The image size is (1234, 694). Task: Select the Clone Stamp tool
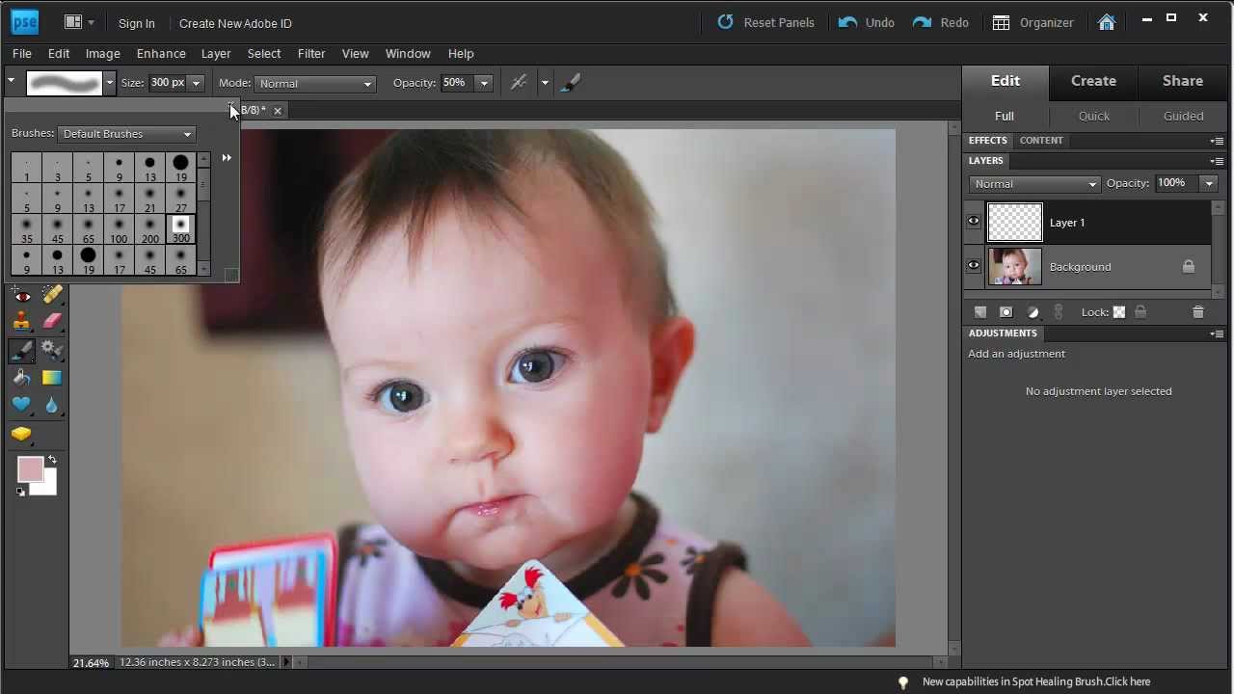pyautogui.click(x=21, y=322)
